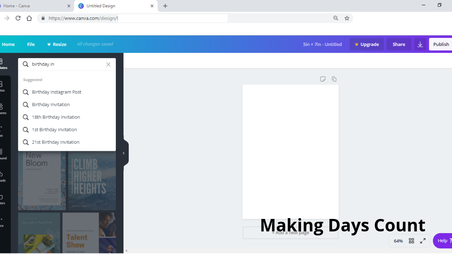Restore down the browser window
The image size is (452, 254).
point(439,5)
